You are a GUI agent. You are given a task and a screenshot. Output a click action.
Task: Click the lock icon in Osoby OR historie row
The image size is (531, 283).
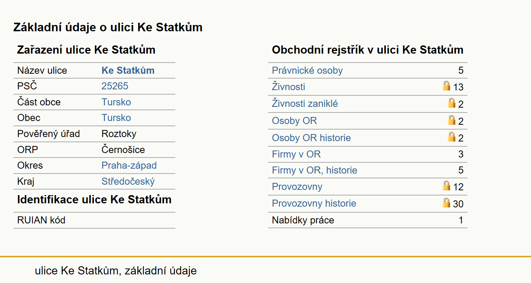(452, 137)
